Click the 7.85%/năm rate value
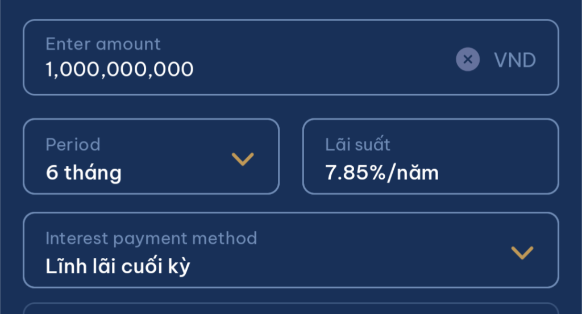Viewport: 582px width, 314px height. pos(382,173)
